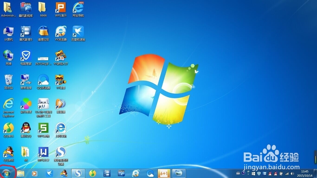Select the 暴风影音5 desktop shortcut
Image resolution: width=317 pixels, height=178 pixels.
click(x=26, y=34)
